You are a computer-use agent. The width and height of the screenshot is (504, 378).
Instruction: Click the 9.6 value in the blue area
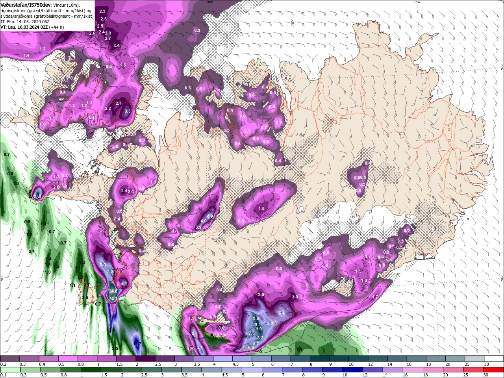pos(256,318)
